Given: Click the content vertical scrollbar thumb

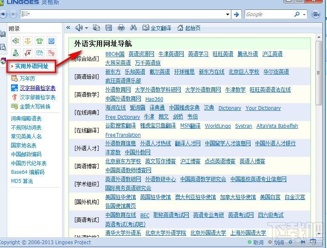Looking at the screenshot, I should tap(318, 73).
